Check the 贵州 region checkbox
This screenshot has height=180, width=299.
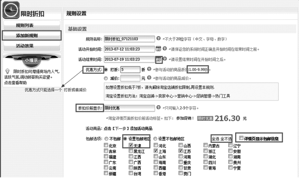[230, 162]
